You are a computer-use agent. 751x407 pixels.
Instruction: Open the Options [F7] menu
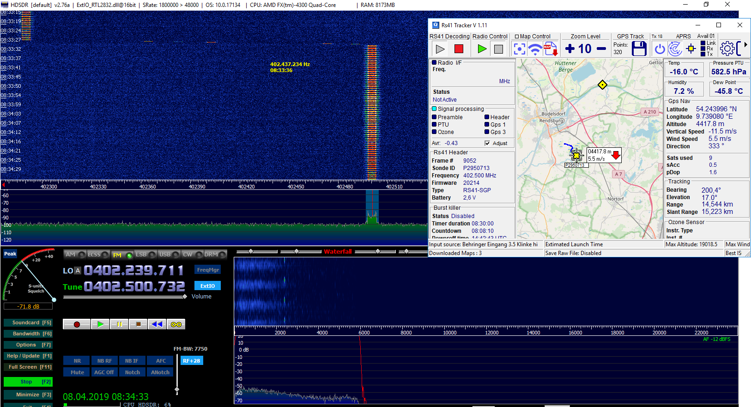(x=28, y=345)
